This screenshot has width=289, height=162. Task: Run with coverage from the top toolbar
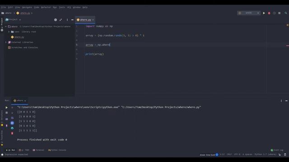[274, 13]
